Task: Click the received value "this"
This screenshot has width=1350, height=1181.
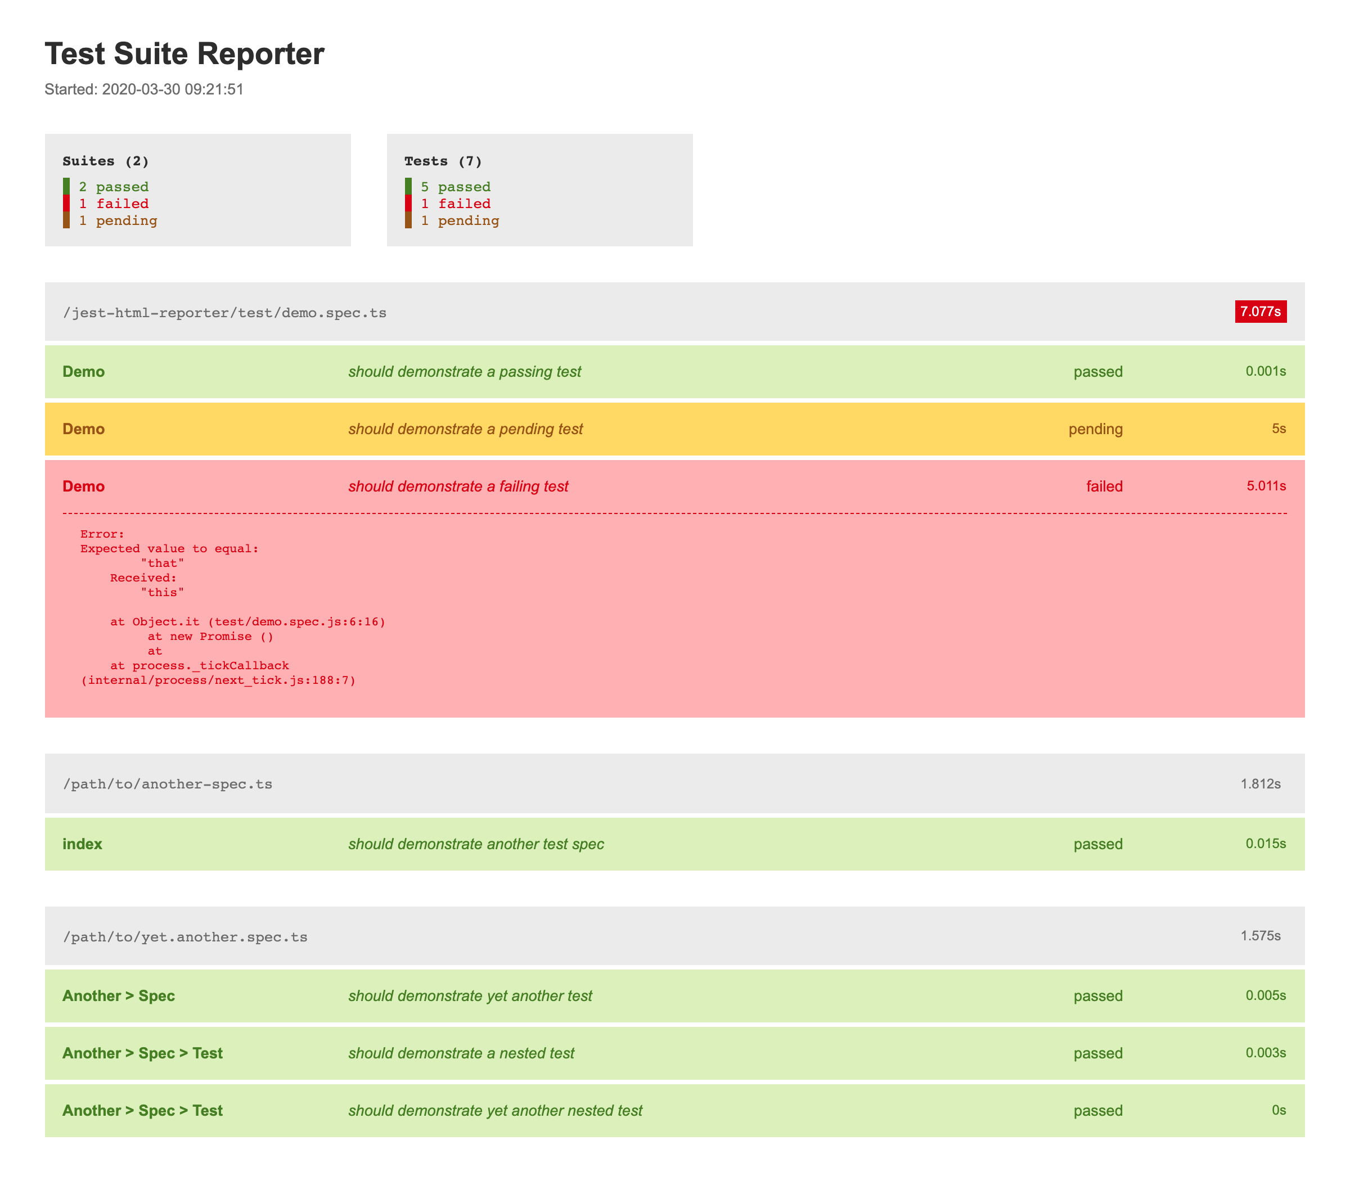Action: pos(162,593)
